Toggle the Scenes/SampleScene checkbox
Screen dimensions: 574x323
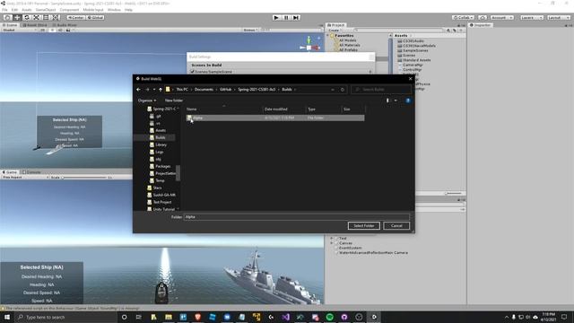192,72
